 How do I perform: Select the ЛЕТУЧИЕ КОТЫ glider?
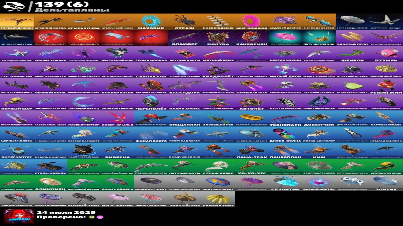click(x=185, y=167)
